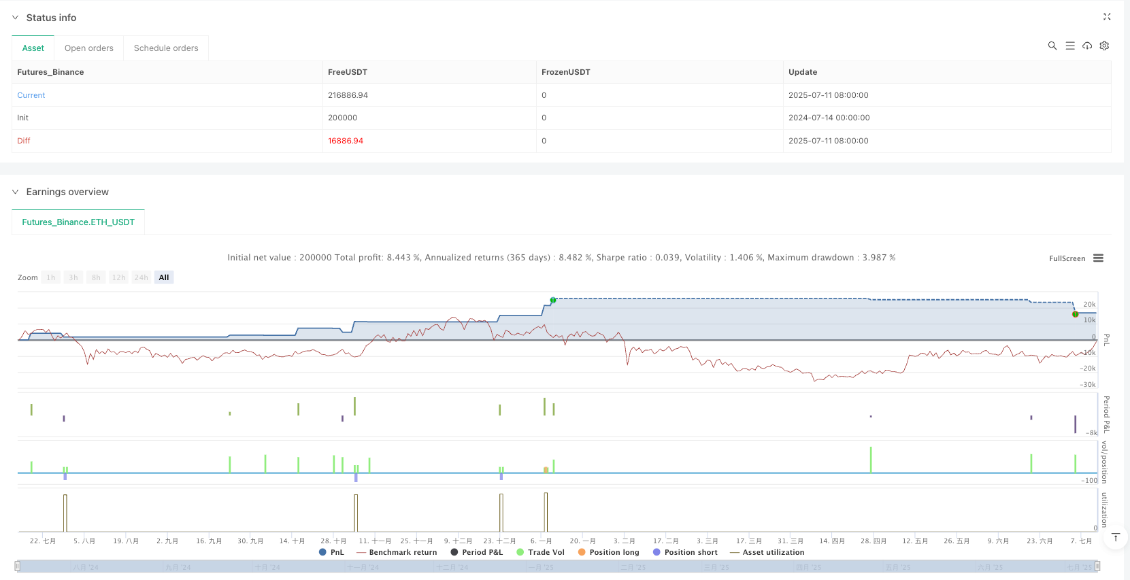Toggle Trade Vol legend item
This screenshot has width=1130, height=580.
click(540, 552)
